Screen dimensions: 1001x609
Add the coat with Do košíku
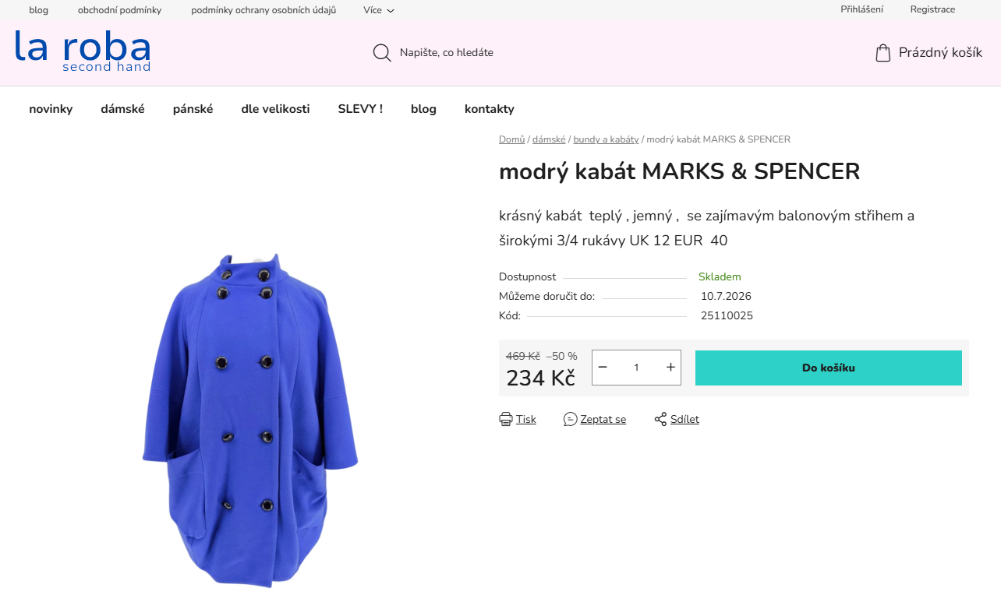829,368
